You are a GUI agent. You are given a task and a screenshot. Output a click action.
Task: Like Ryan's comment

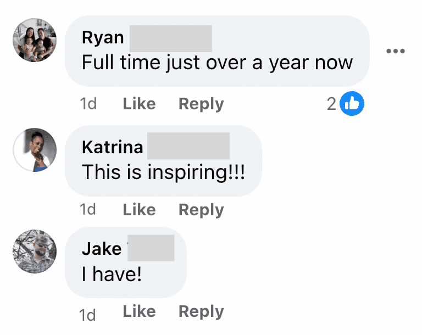[x=139, y=104]
